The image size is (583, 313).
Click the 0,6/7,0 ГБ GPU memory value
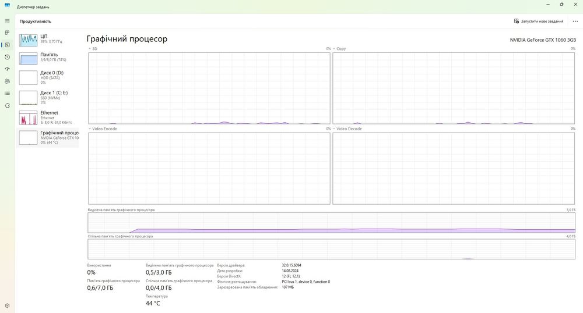[100, 288]
